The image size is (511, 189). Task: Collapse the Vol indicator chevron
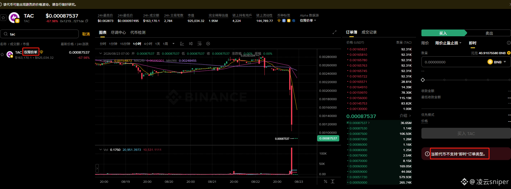(x=101, y=150)
